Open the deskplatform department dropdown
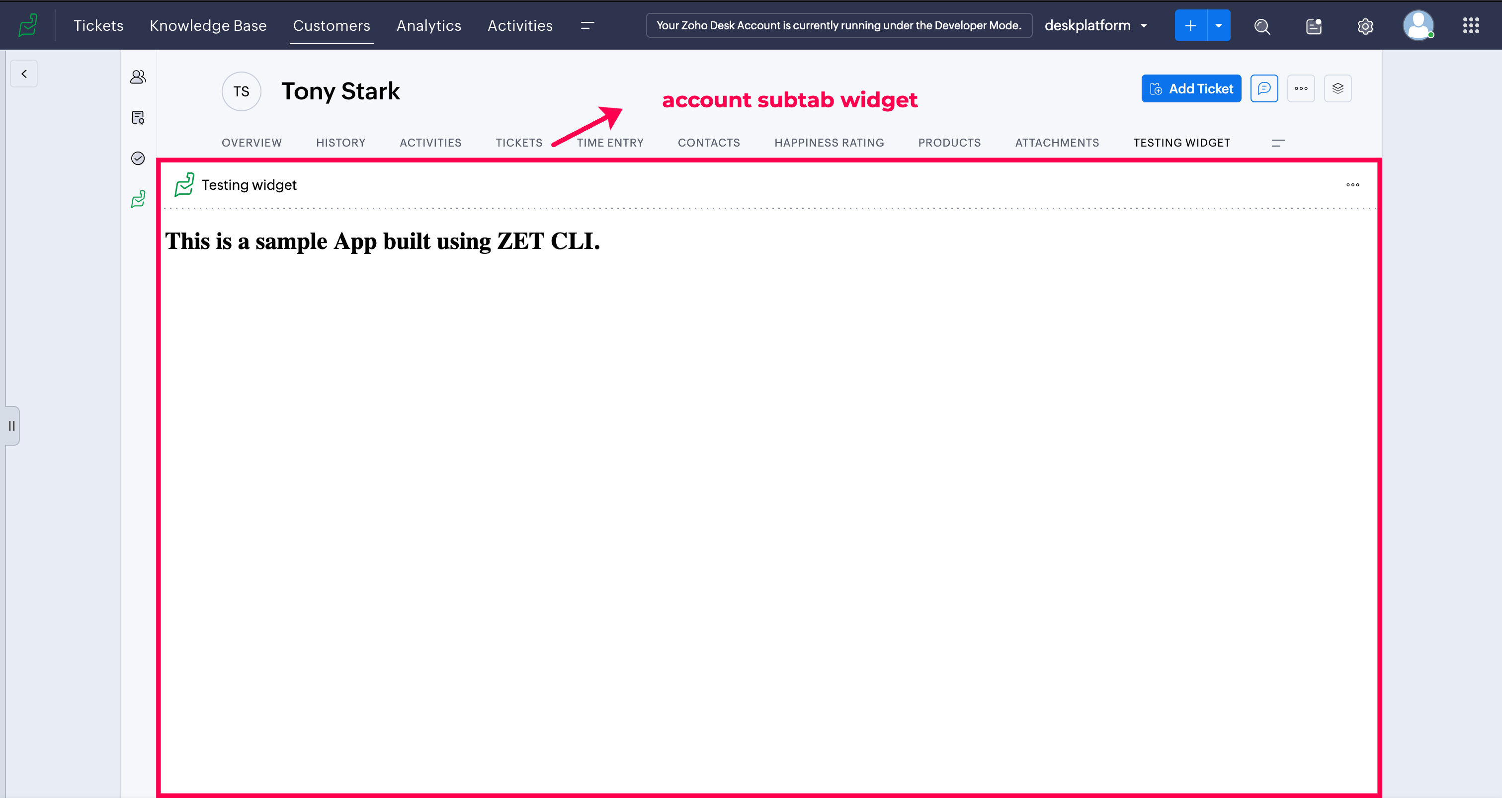The width and height of the screenshot is (1502, 798). click(1095, 25)
